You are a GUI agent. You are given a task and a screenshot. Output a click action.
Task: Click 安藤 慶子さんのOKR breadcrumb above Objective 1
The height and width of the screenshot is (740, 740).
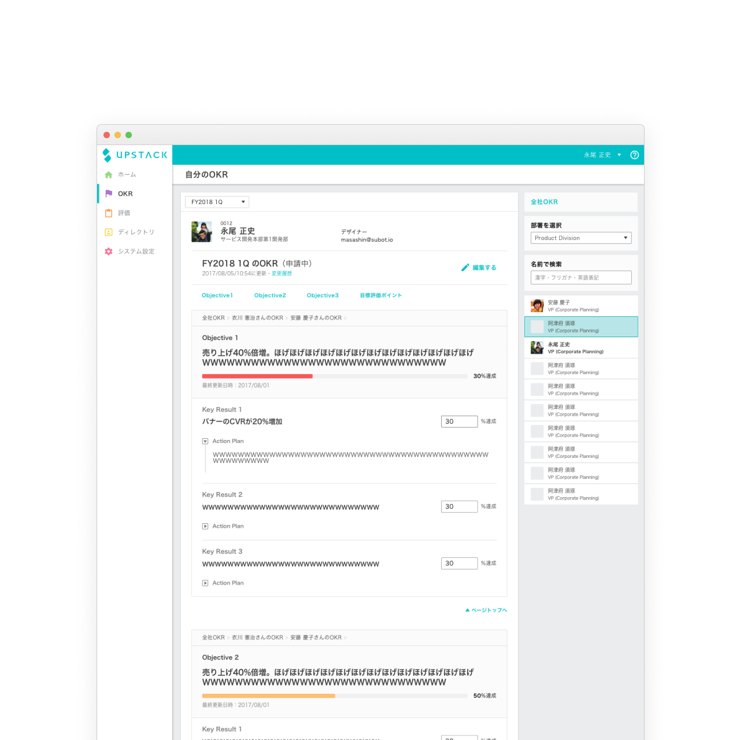point(316,318)
